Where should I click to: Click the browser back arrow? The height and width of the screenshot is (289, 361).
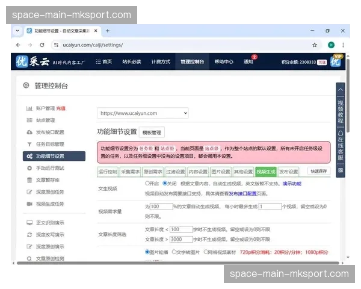(18, 45)
